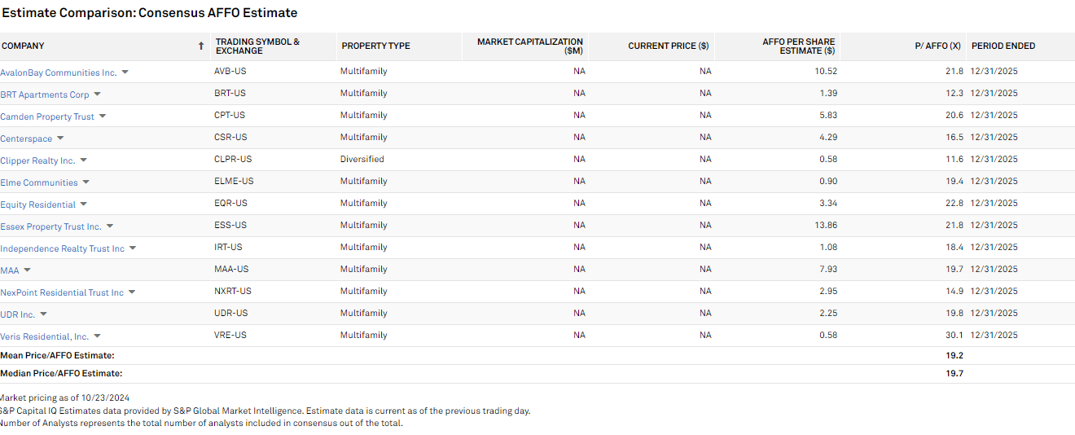Open AvalonBay Communities Inc. dropdown arrow

(125, 72)
